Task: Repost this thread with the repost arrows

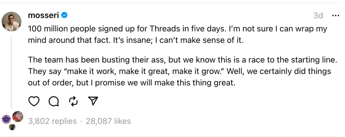Action: tap(73, 101)
